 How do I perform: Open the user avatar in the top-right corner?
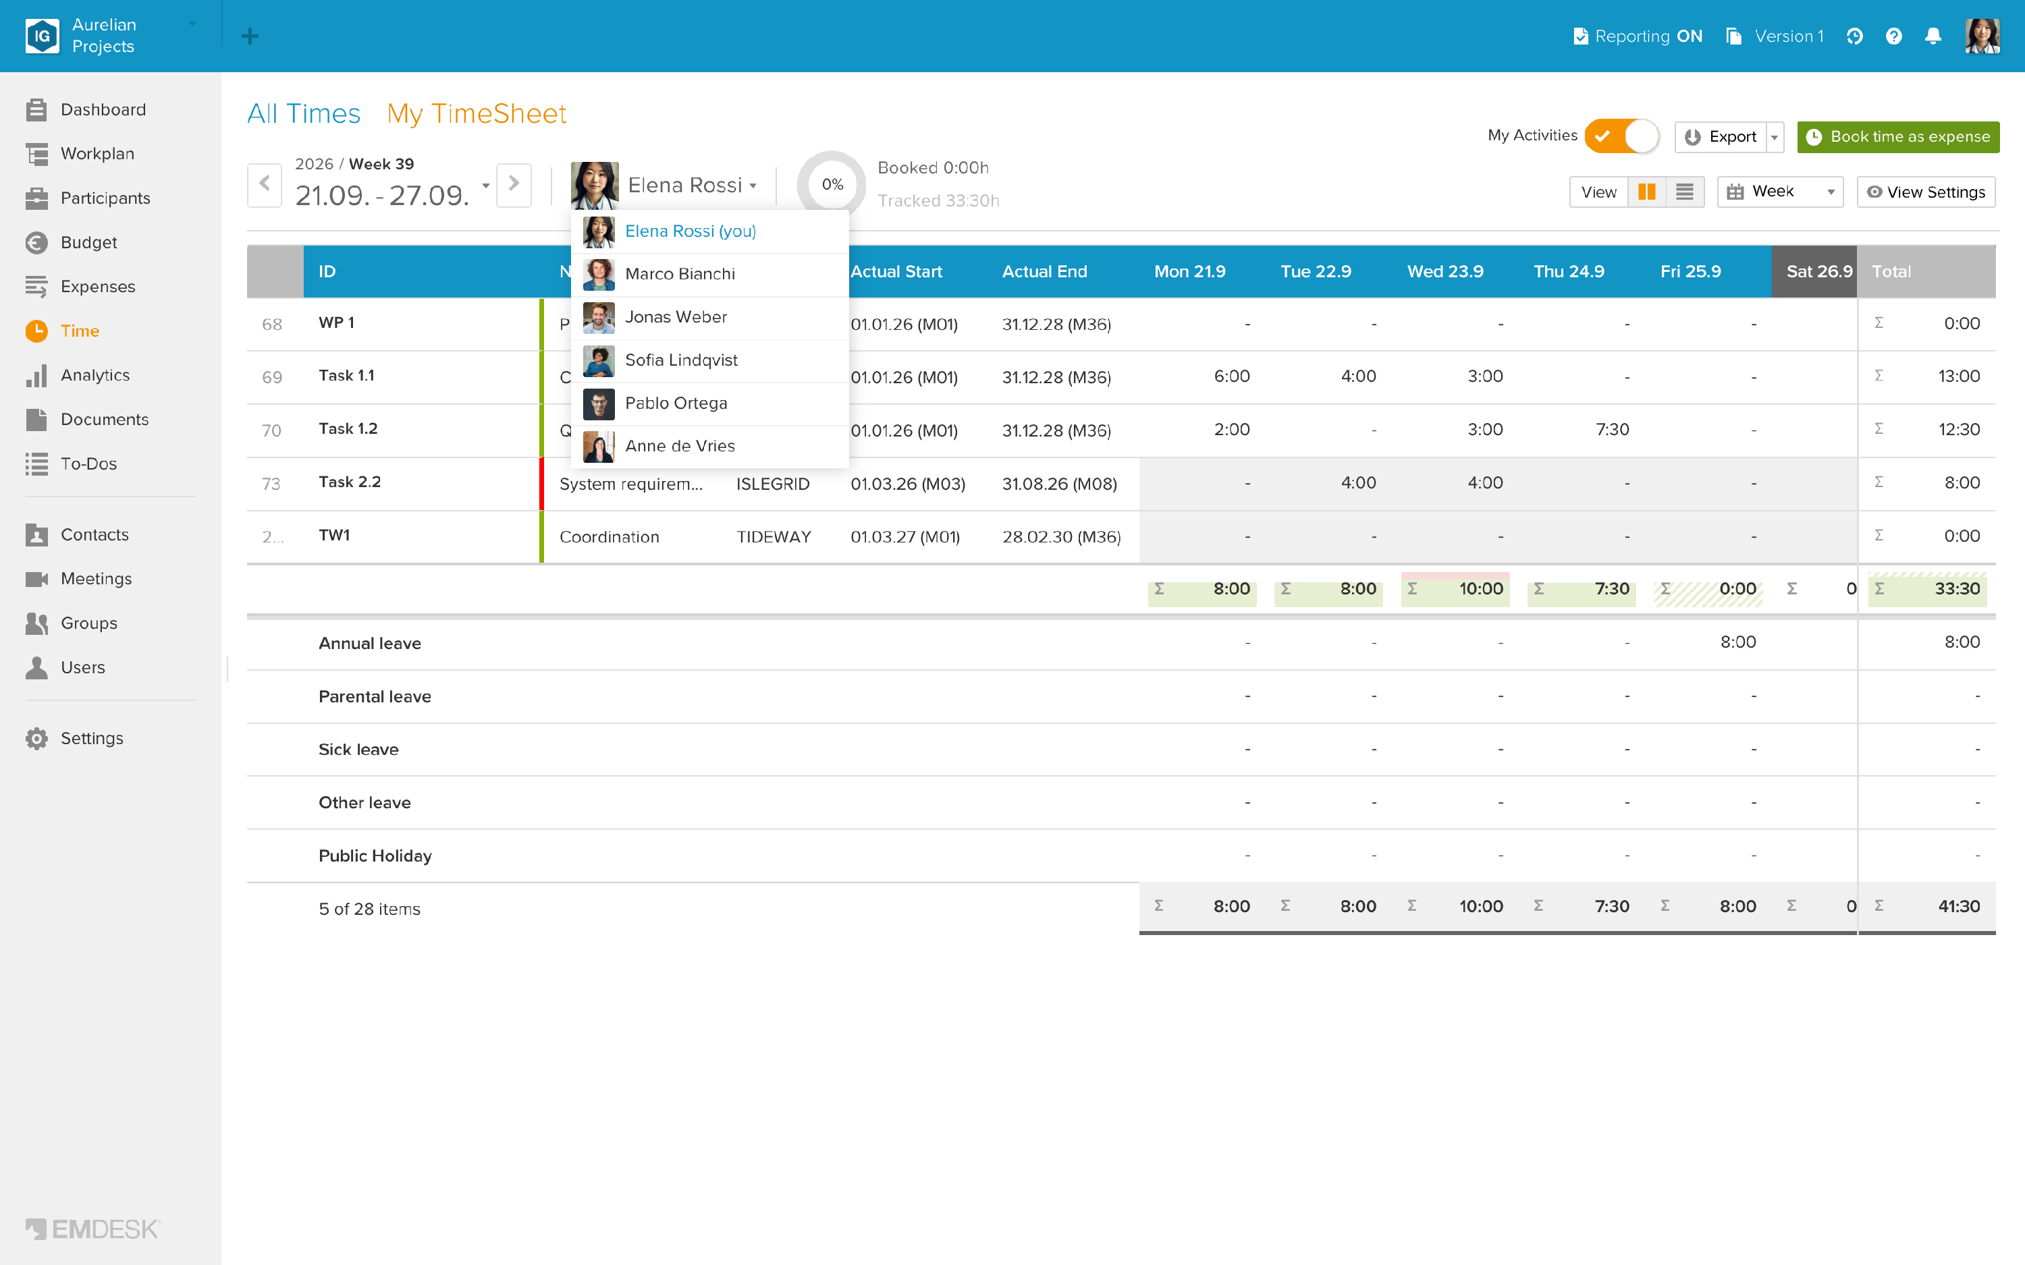1982,36
